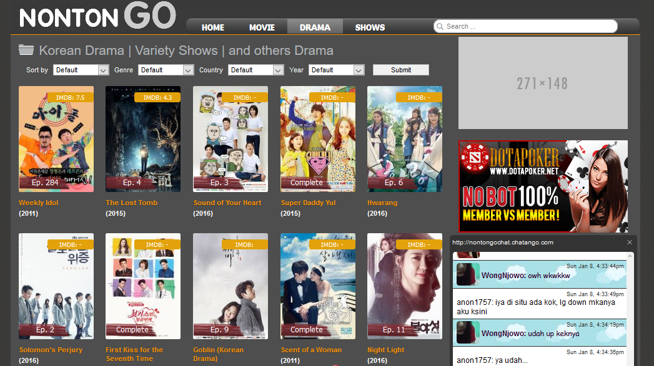This screenshot has width=654, height=366.
Task: Click anon1757 'iya di situ ada kok' message
Action: [x=540, y=304]
